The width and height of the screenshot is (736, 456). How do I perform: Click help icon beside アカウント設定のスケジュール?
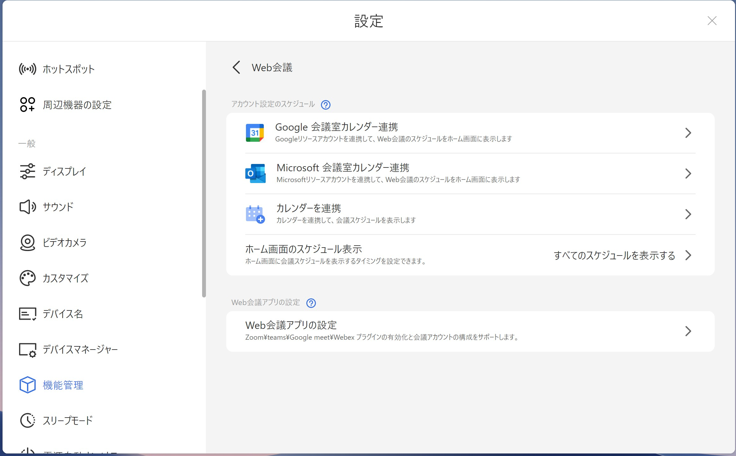[325, 105]
